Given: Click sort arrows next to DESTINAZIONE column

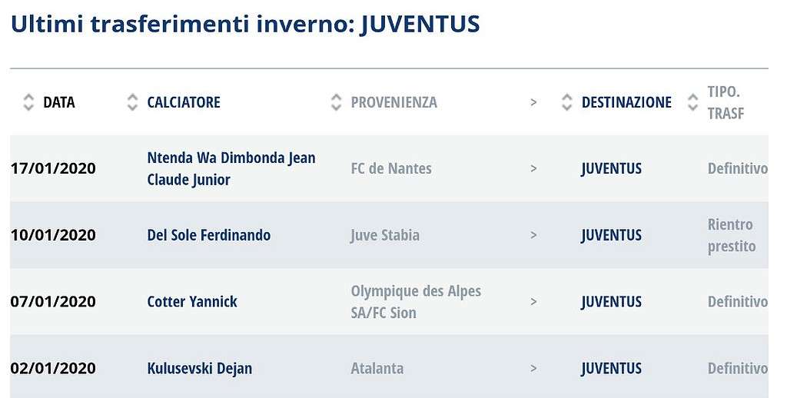Looking at the screenshot, I should pos(566,102).
